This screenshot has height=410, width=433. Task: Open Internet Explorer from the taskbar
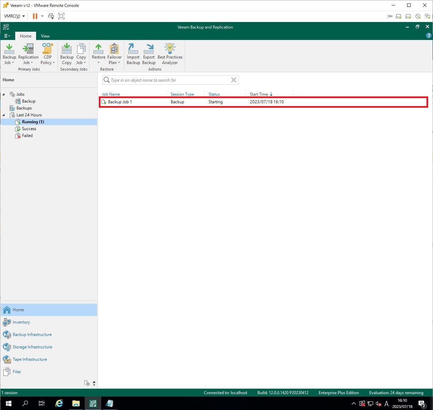pyautogui.click(x=59, y=403)
